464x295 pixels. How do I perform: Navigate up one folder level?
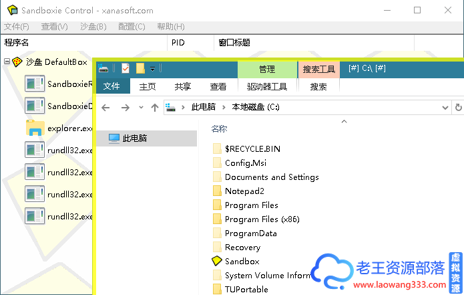[x=155, y=107]
